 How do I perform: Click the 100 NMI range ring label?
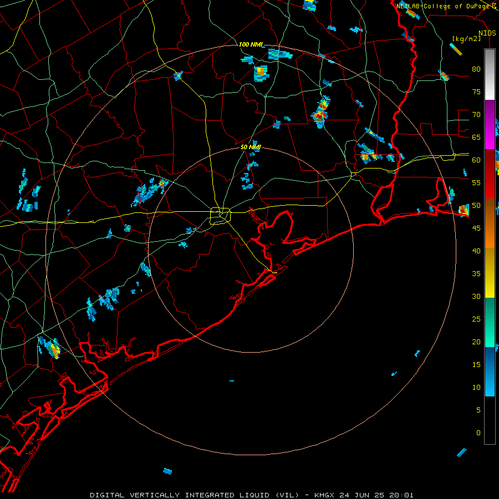(x=251, y=44)
